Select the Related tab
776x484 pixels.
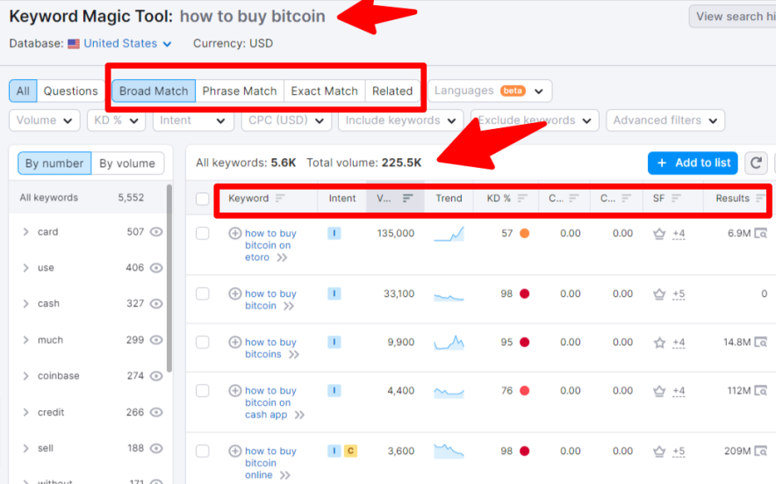392,91
